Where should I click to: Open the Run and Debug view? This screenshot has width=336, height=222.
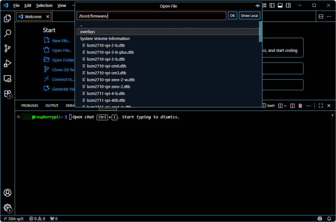(8, 64)
